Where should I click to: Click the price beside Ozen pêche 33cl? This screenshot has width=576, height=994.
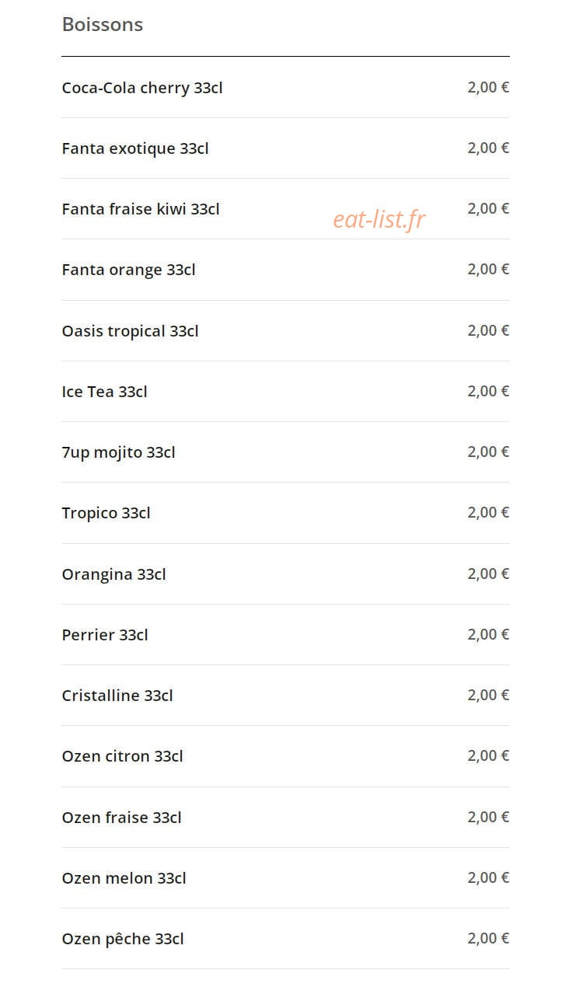[x=488, y=938]
